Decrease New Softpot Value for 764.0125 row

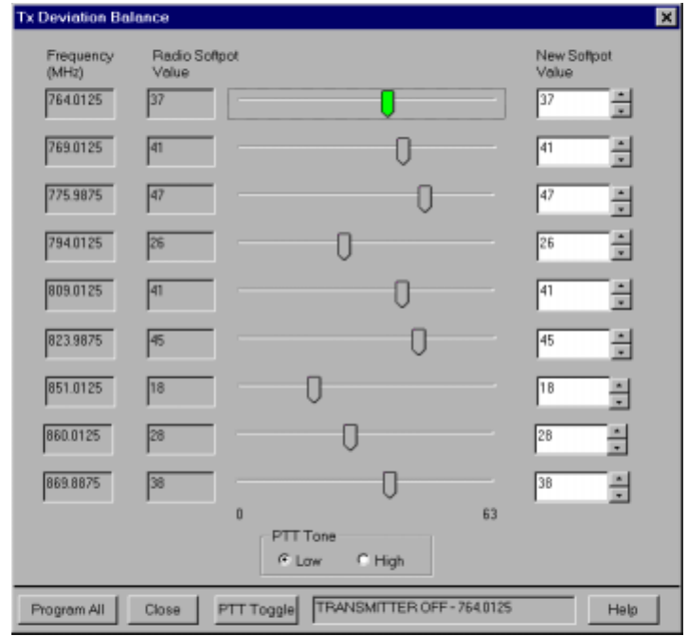tap(621, 111)
